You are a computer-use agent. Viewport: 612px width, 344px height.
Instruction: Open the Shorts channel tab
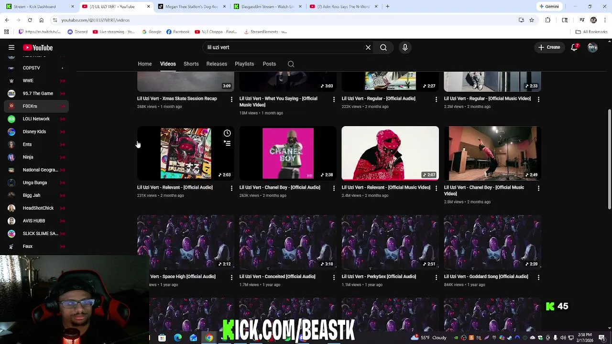click(191, 64)
